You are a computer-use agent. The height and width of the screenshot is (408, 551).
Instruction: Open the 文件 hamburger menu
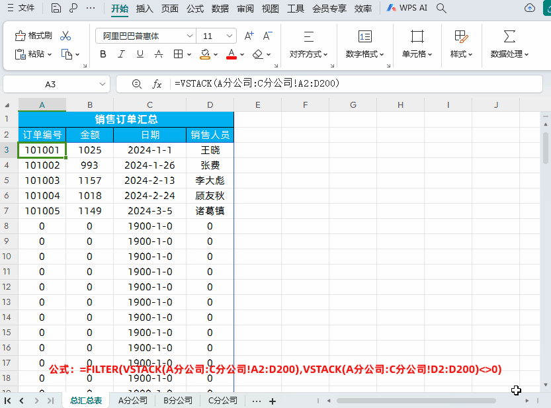21,8
